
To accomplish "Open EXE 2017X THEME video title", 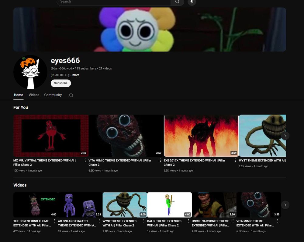I will point(195,162).
